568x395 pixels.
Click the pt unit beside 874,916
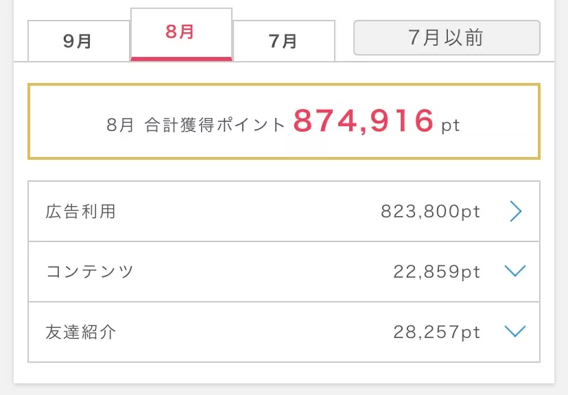click(450, 126)
